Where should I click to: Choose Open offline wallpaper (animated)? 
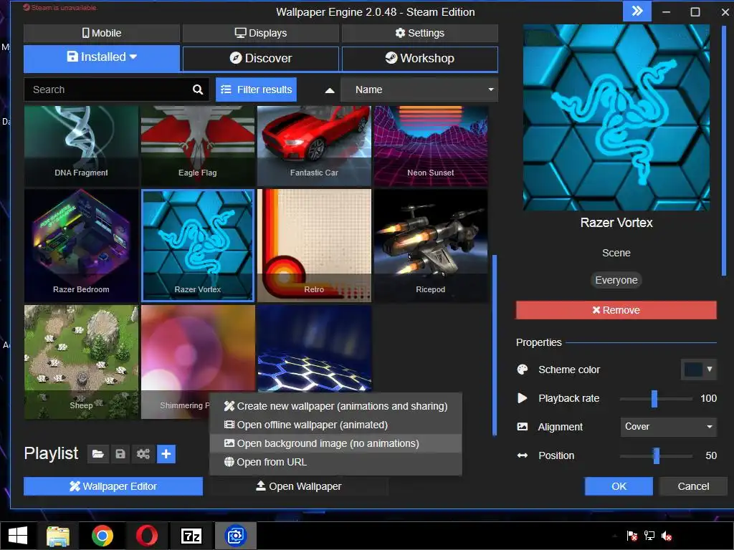(x=335, y=425)
